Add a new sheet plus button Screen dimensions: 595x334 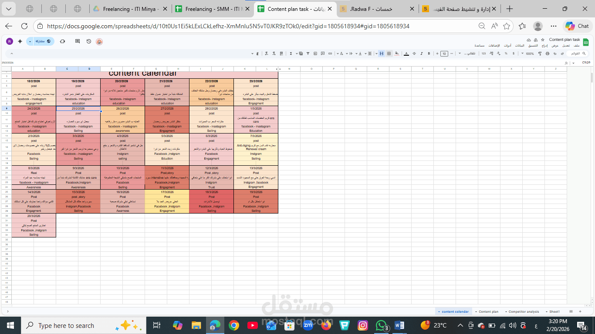coord(580,311)
